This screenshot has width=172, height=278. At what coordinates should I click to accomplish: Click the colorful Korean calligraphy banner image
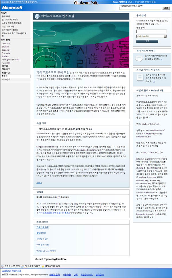81,45
